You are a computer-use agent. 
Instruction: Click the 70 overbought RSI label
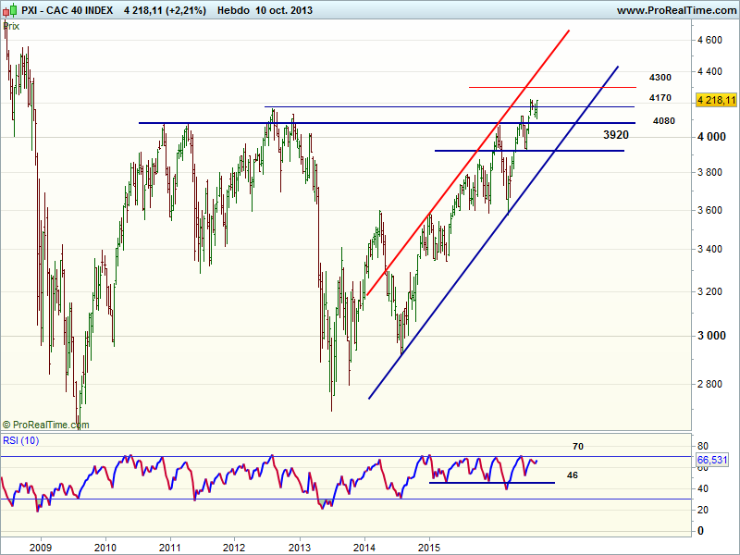[x=577, y=447]
